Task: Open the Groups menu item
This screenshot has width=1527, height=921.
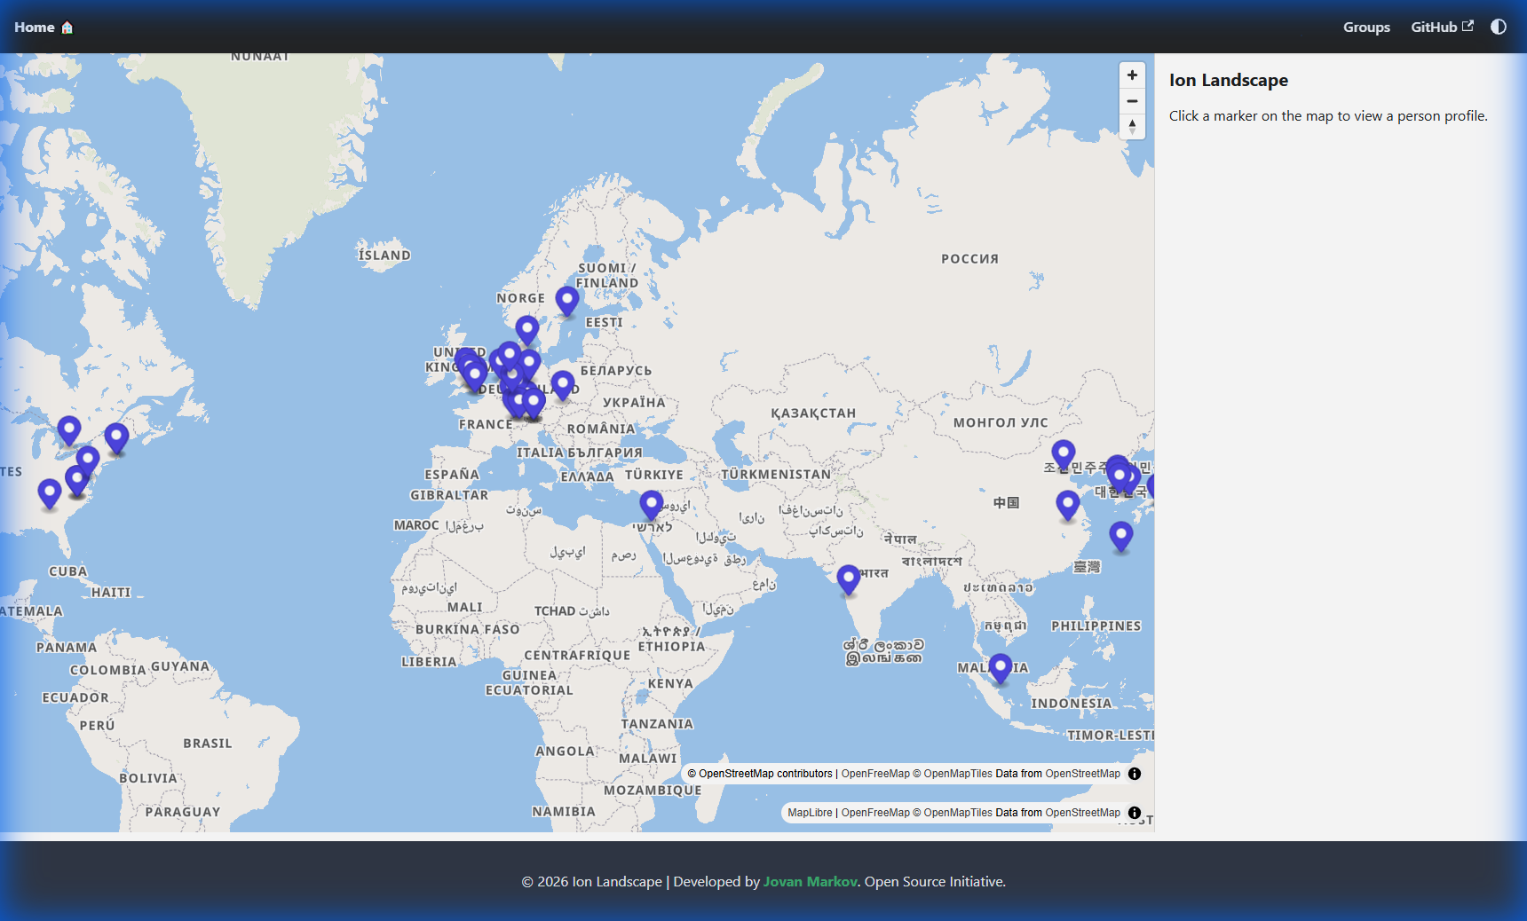Action: point(1365,28)
